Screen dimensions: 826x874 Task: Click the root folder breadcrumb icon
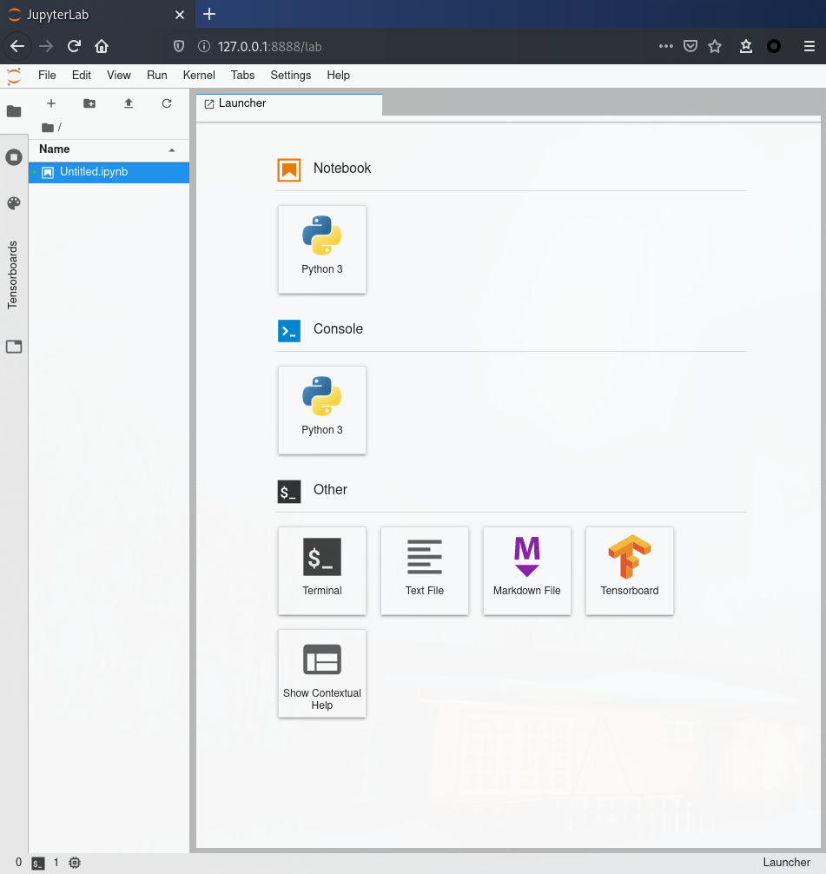coord(48,128)
